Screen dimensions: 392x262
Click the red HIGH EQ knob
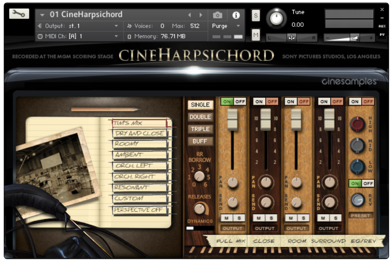357,124
